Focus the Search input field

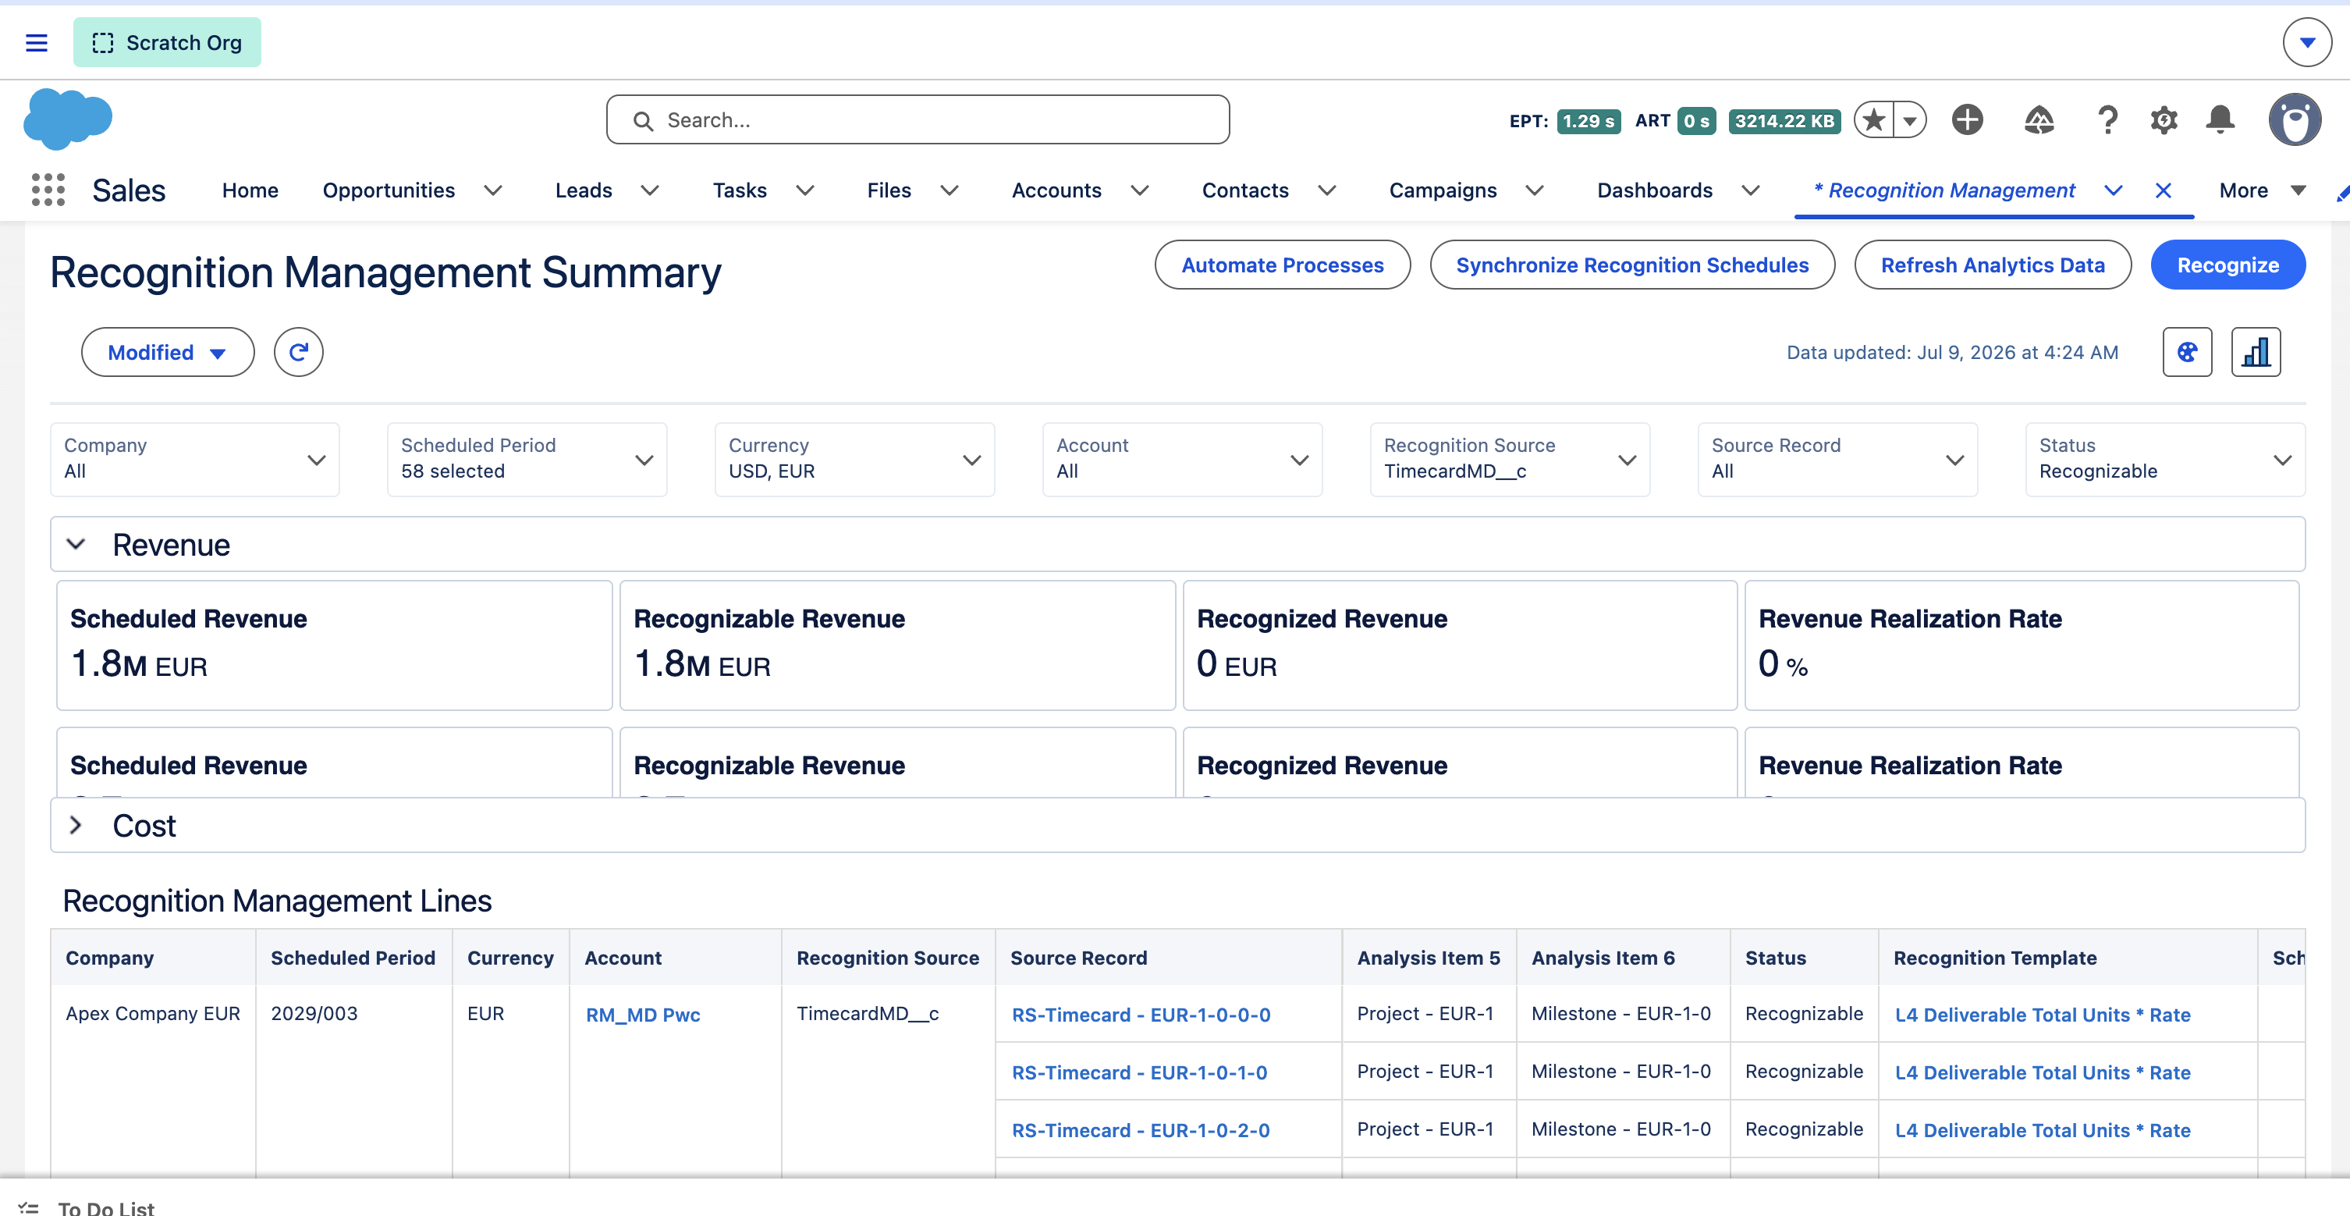click(x=917, y=119)
